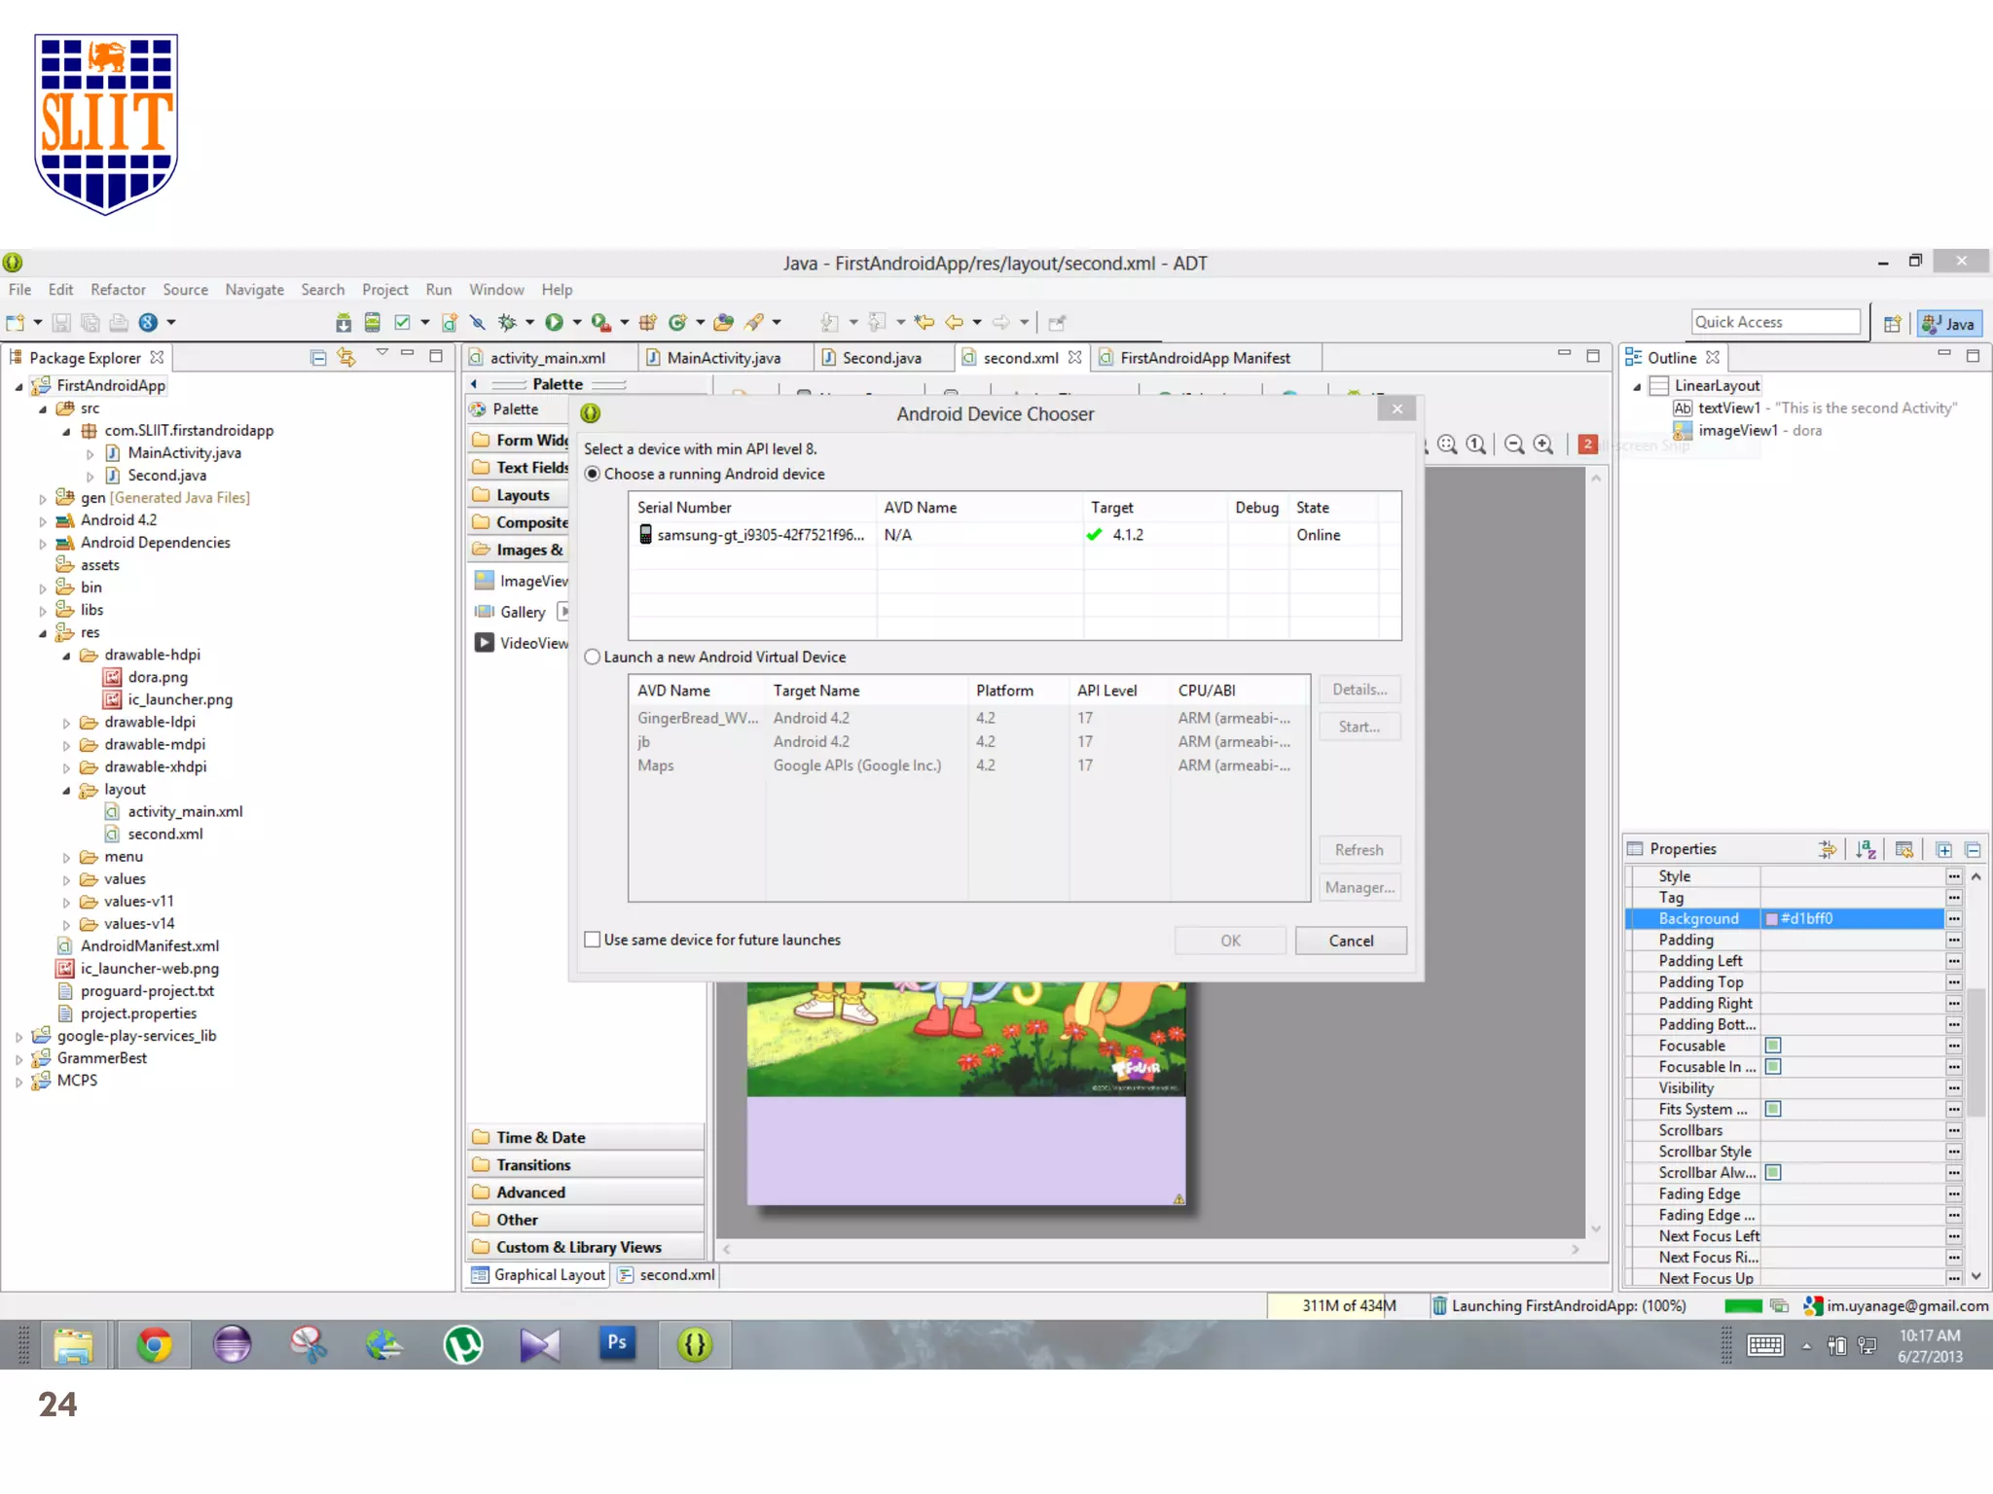Click the zoom in icon in layout editor
1993x1494 pixels.
tap(1543, 445)
